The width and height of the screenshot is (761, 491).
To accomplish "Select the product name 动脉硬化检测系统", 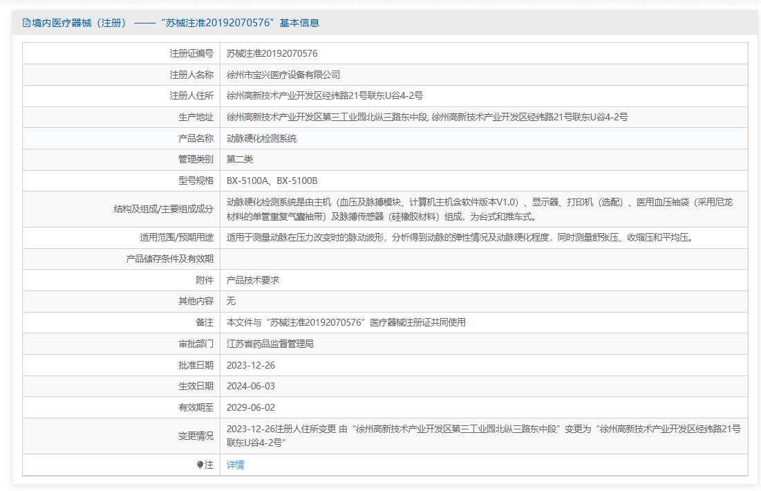I will [x=261, y=138].
